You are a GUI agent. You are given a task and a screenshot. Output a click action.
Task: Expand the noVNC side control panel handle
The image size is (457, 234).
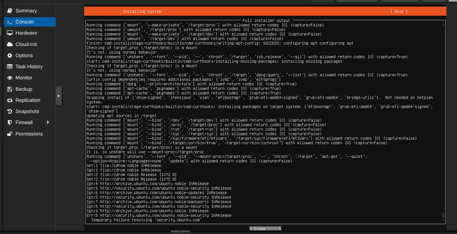coord(59,96)
